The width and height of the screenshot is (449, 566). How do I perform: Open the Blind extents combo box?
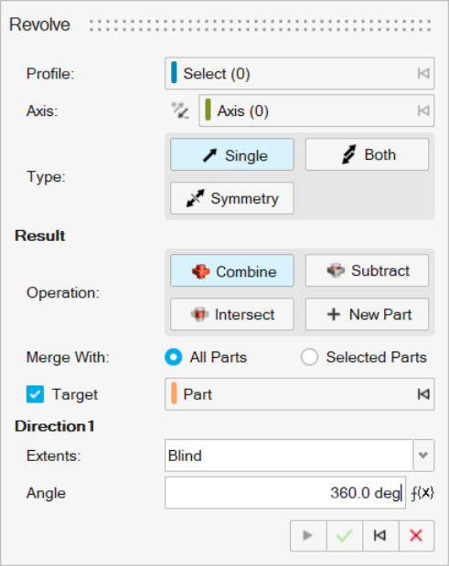click(x=288, y=456)
